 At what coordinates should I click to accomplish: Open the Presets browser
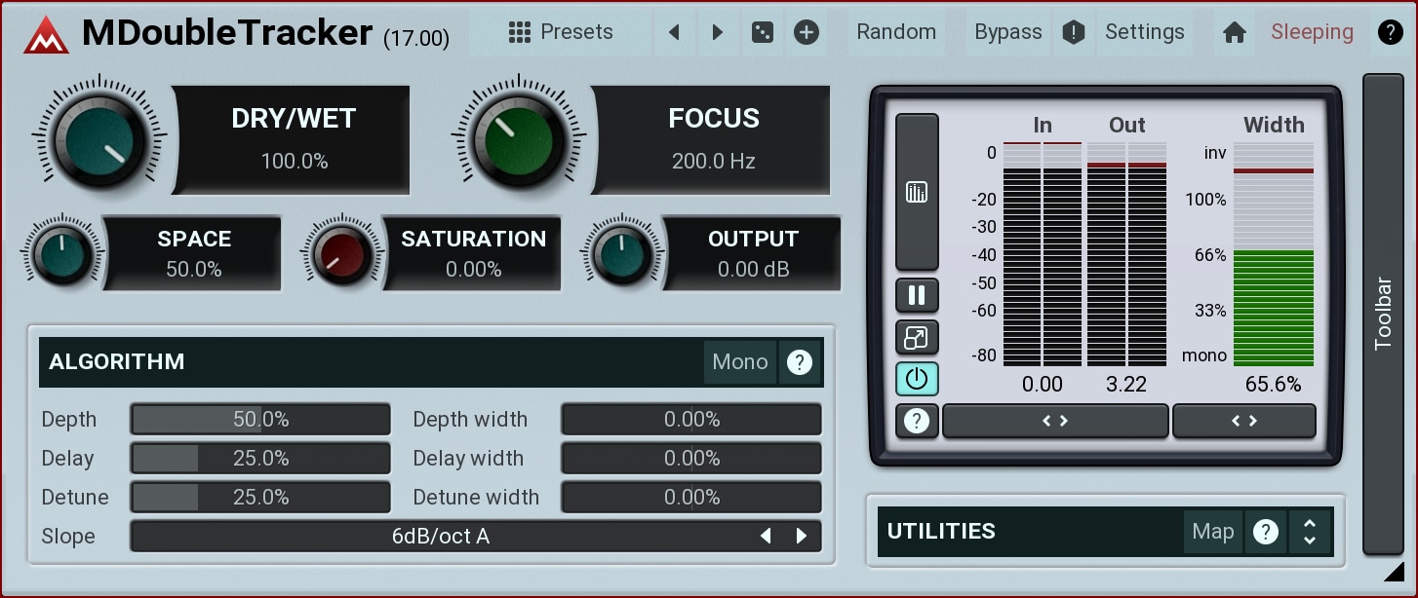pos(561,32)
